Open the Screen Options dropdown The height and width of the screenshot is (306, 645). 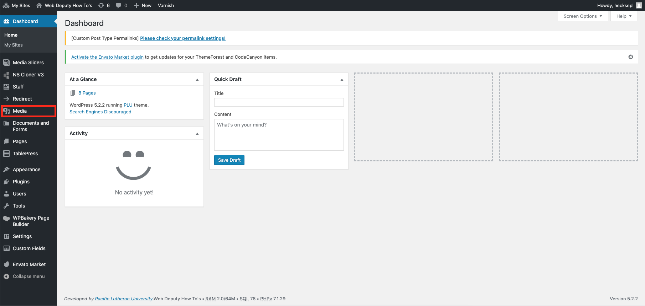pos(583,16)
